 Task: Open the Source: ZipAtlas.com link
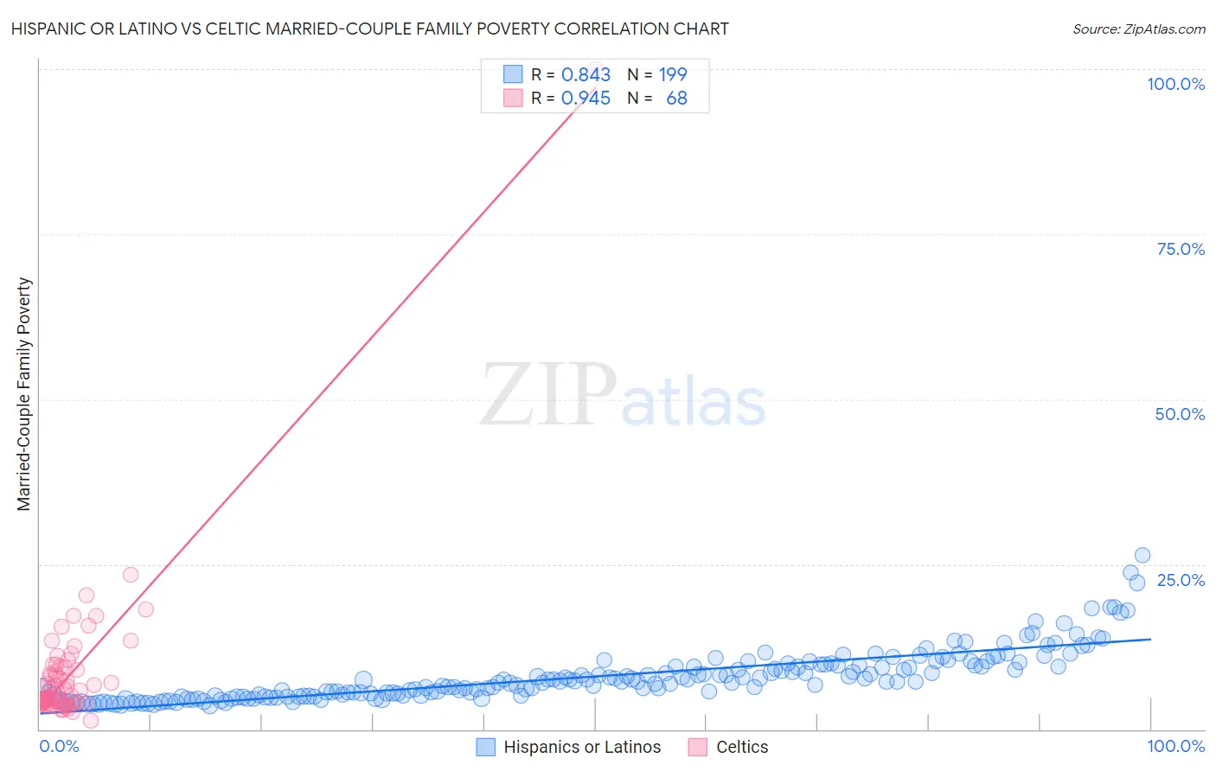coord(1138,29)
